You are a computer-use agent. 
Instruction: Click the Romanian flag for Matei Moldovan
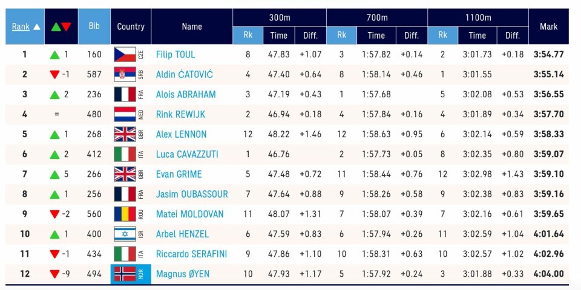click(x=125, y=214)
